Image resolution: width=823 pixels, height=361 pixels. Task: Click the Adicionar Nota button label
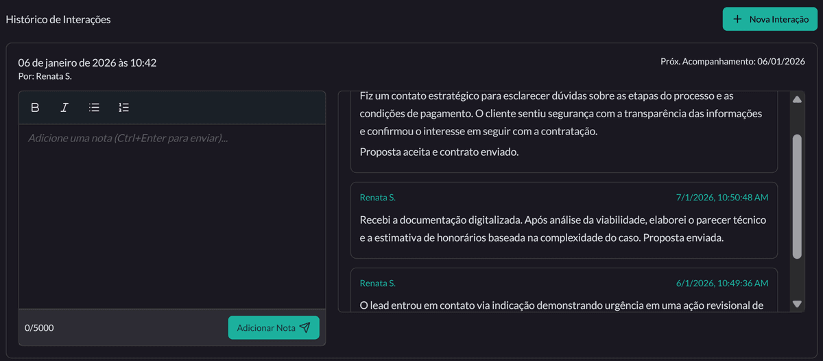(x=266, y=328)
